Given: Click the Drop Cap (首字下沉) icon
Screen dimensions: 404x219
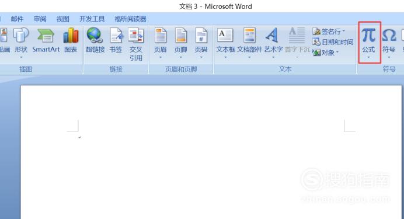Looking at the screenshot, I should click(297, 35).
